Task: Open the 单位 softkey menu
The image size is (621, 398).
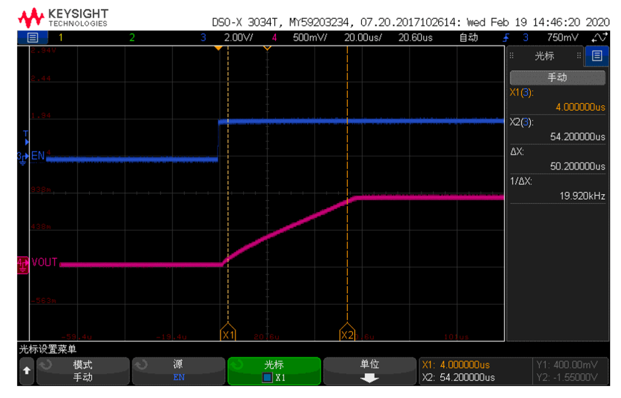Action: click(x=370, y=371)
